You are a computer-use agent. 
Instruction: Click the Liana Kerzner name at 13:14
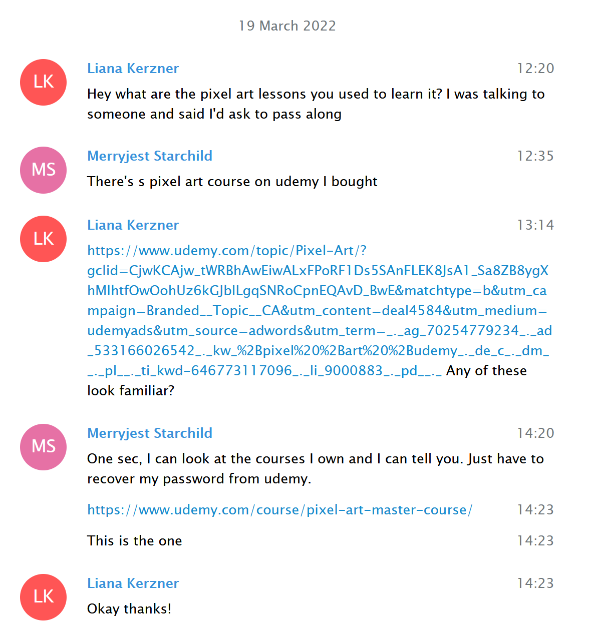(x=133, y=225)
